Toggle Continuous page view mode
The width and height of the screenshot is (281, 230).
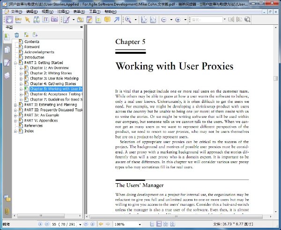[x=159, y=224]
